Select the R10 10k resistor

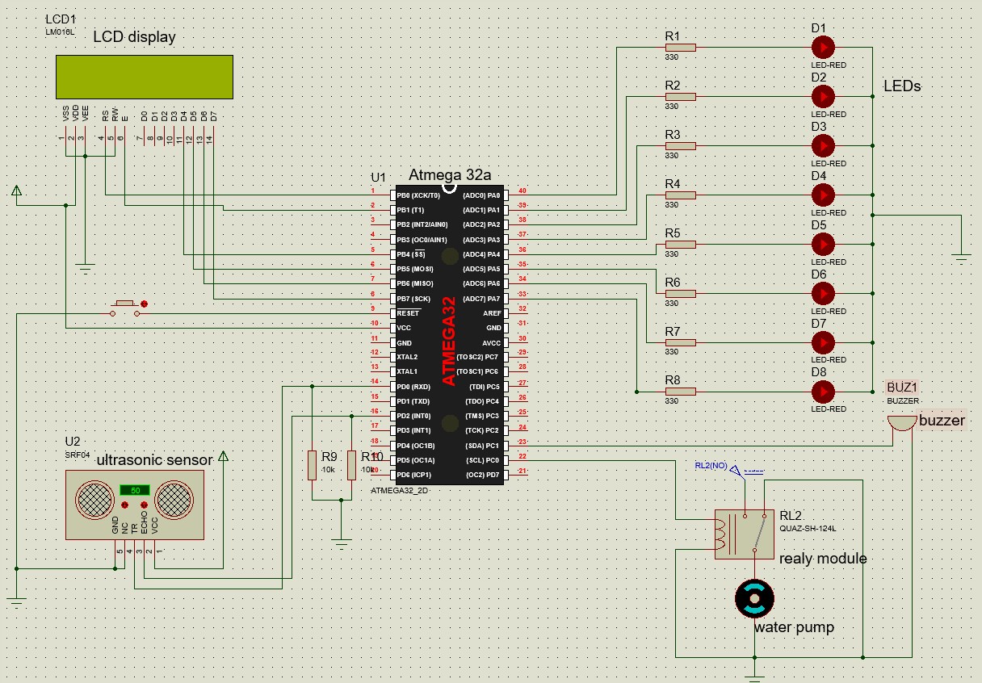(352, 465)
